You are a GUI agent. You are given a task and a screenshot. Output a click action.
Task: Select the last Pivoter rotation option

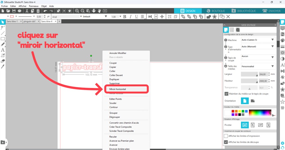click(268, 125)
